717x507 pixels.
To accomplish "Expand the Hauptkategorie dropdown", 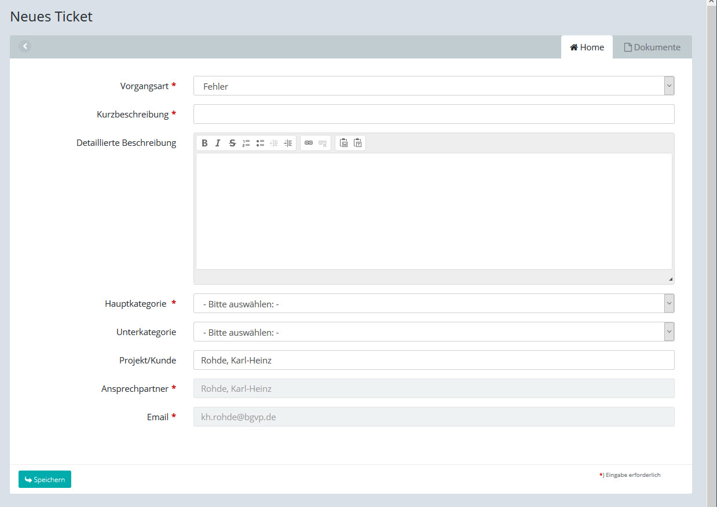I will 433,303.
